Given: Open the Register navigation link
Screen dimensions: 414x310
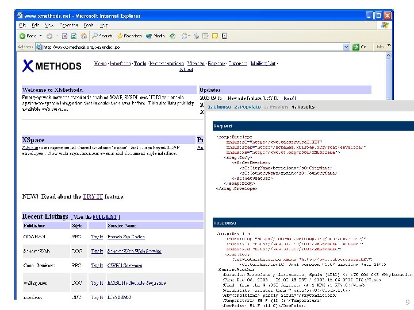Looking at the screenshot, I should click(x=217, y=63).
